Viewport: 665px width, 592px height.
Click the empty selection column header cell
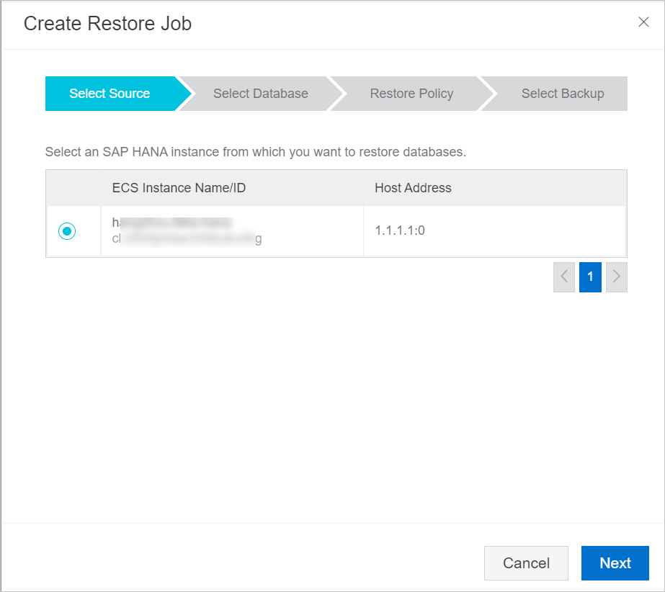tap(73, 188)
